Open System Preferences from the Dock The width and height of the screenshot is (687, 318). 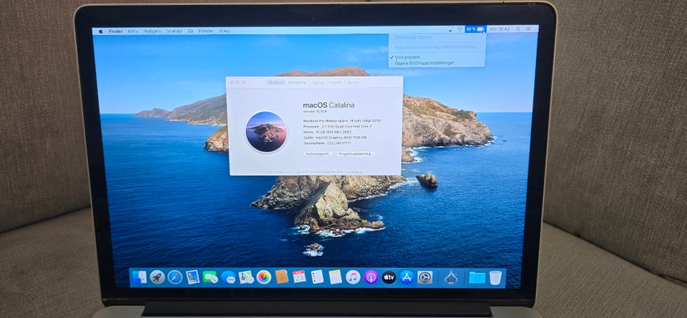(424, 276)
